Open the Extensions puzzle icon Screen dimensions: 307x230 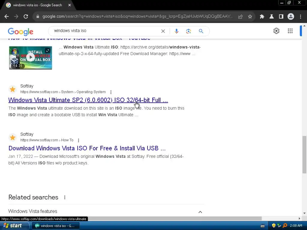point(262,17)
